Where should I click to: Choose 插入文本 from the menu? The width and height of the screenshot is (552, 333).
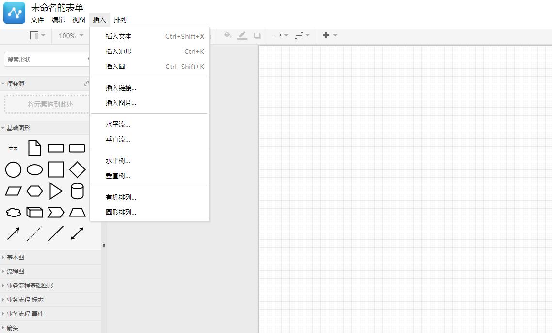click(x=149, y=36)
